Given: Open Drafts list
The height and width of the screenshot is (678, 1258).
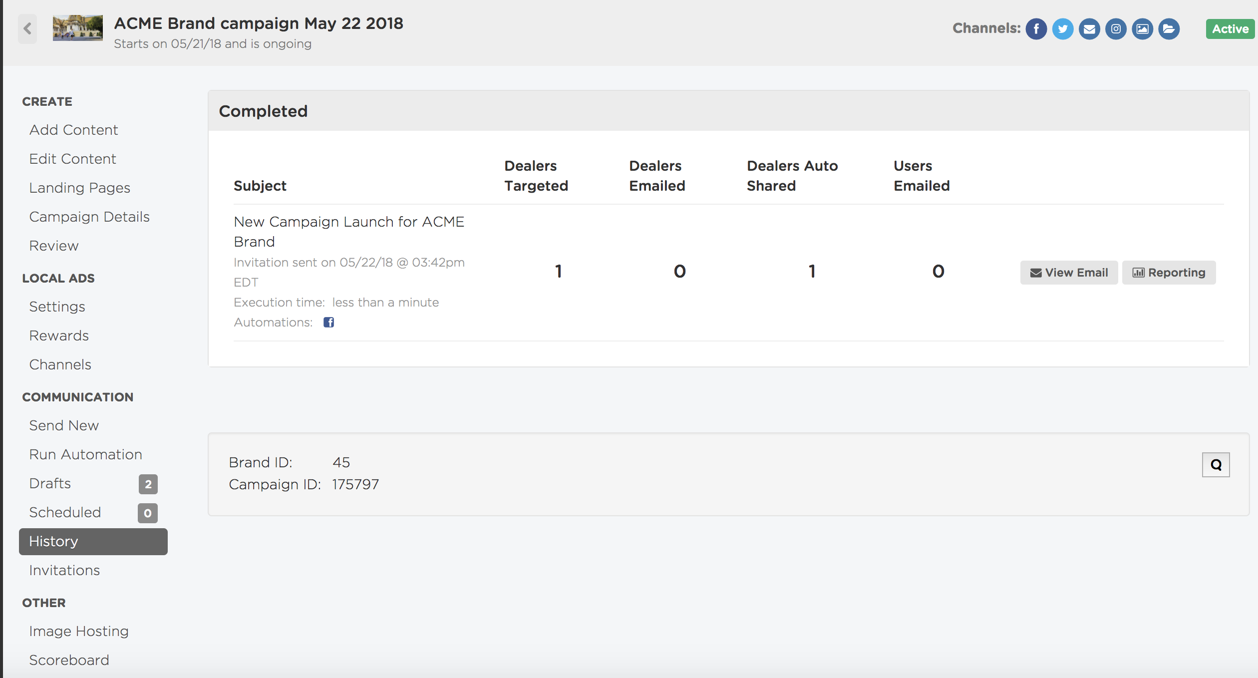Looking at the screenshot, I should point(50,483).
